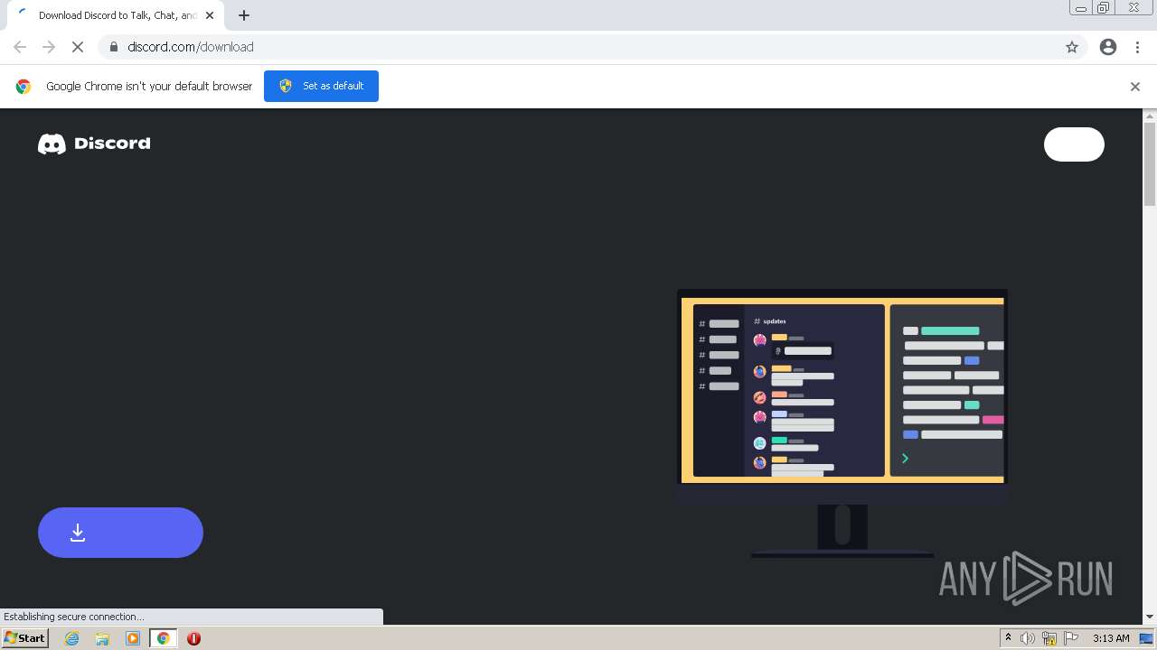Click the vertical scrollbar thumb

click(1150, 164)
